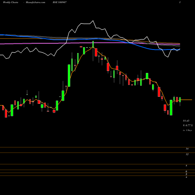The image size is (195, 195).
Task: Click the tallest green candlestick in the rally
Action: (69, 75)
